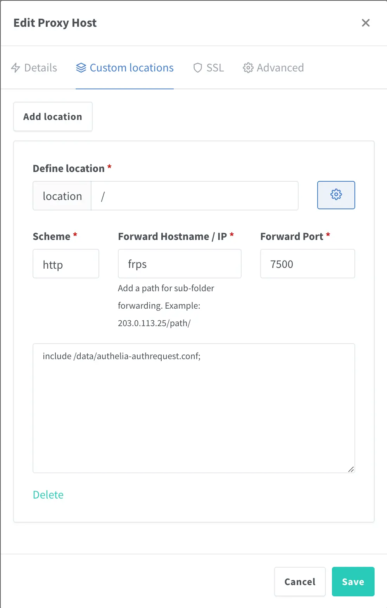Click the stacked layers icon for Custom locations

coord(81,68)
